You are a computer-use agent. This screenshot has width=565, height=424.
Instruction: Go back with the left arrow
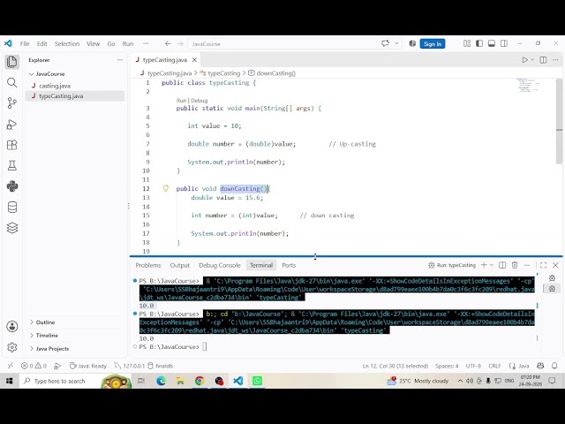point(168,43)
